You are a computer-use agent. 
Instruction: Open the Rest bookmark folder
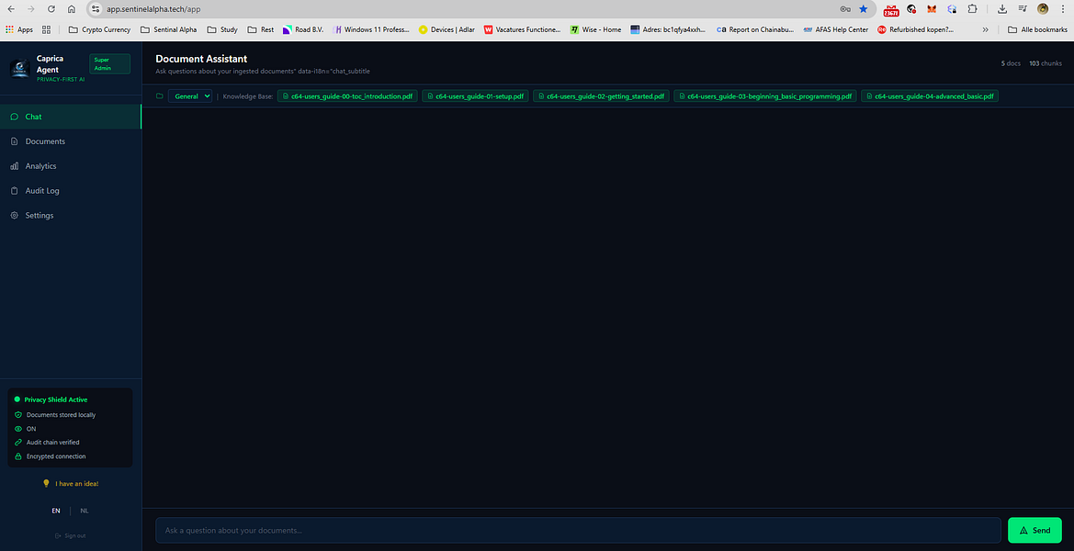coord(261,29)
